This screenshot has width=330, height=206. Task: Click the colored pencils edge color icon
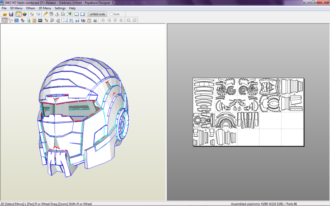23,20
